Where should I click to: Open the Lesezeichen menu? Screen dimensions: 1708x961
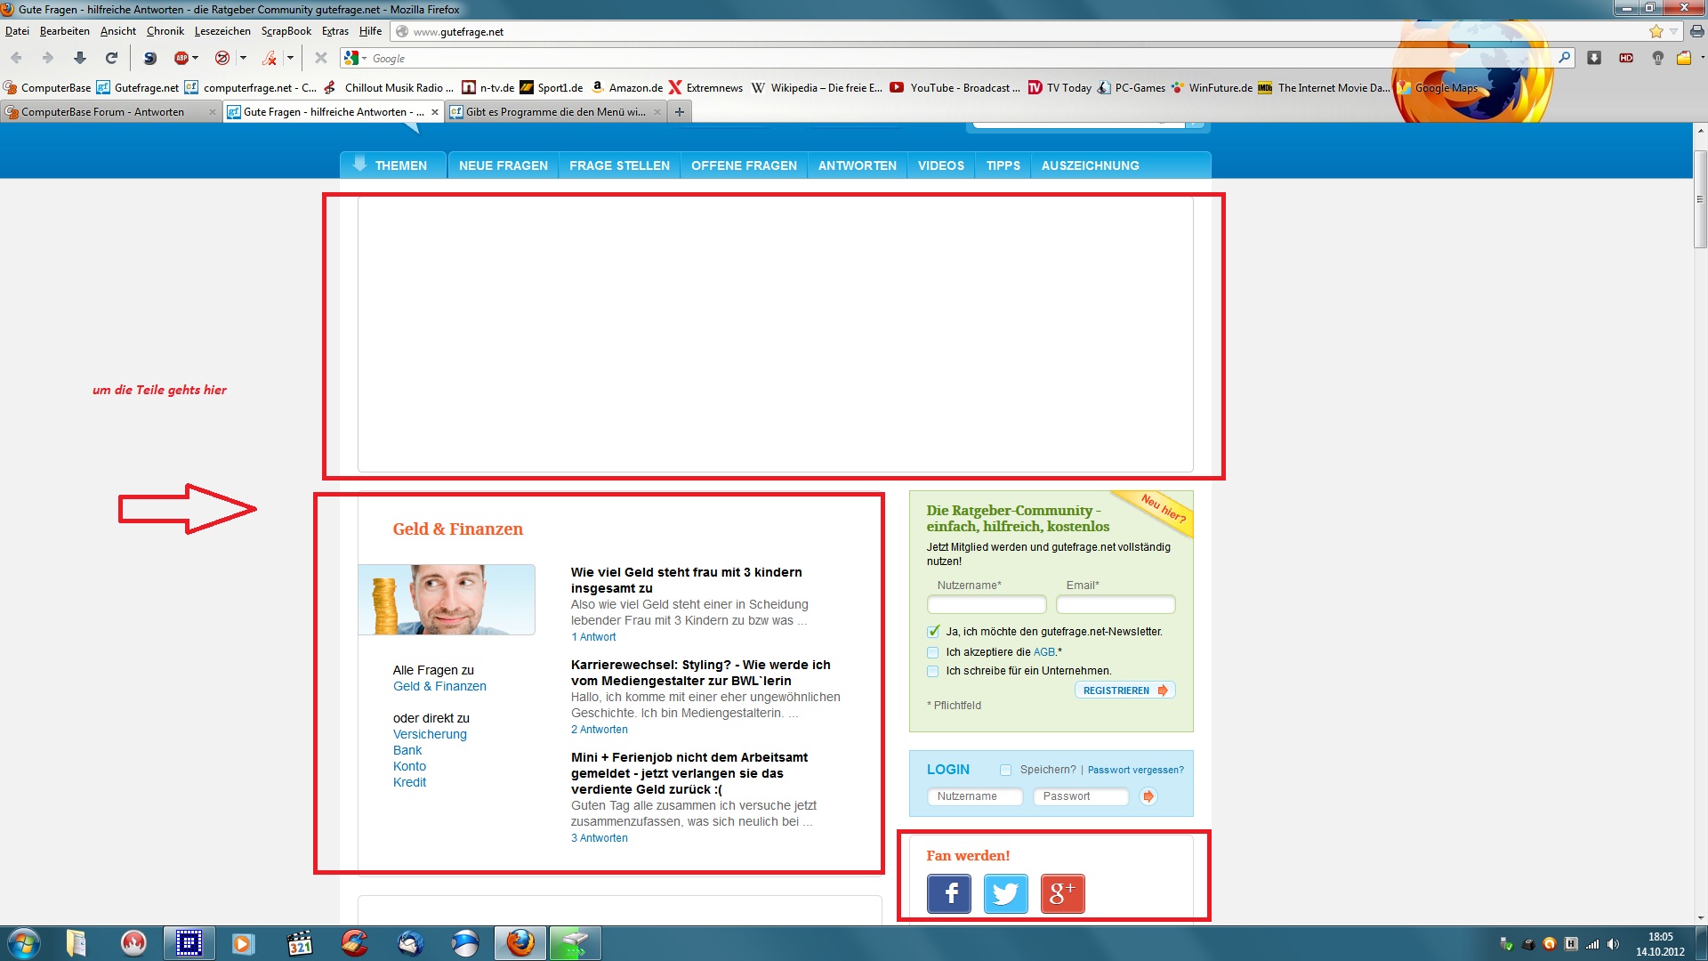(222, 31)
